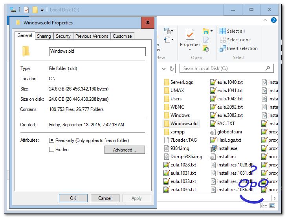Select the install.res.1028.dll file icon
The width and height of the screenshot is (286, 218).
point(213,165)
